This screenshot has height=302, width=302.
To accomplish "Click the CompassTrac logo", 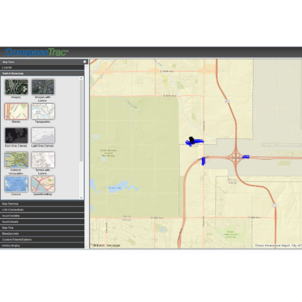I will [36, 52].
